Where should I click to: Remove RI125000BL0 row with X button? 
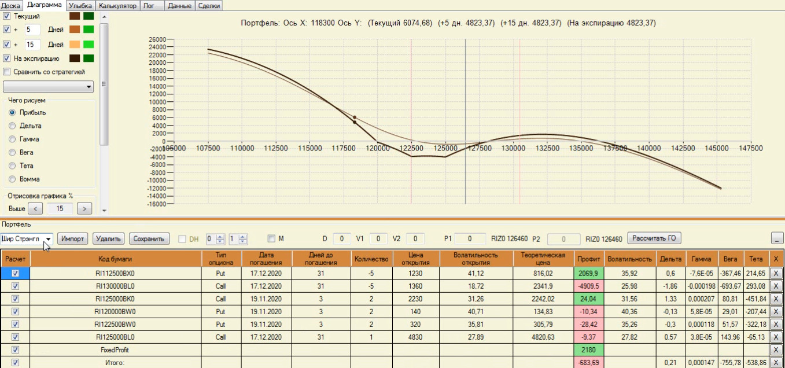[776, 337]
